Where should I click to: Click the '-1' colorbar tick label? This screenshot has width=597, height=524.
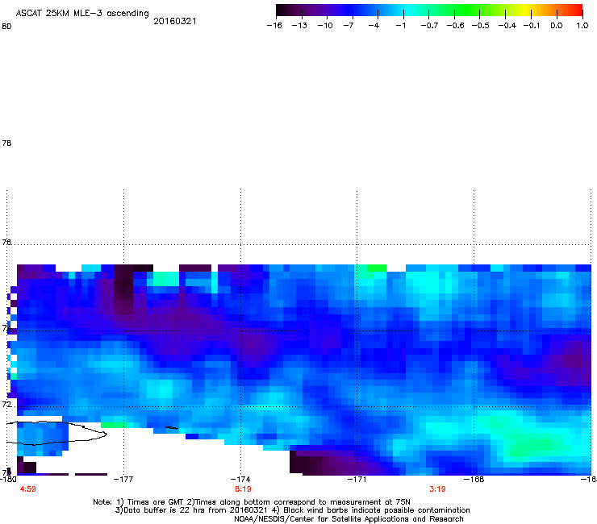pyautogui.click(x=400, y=26)
